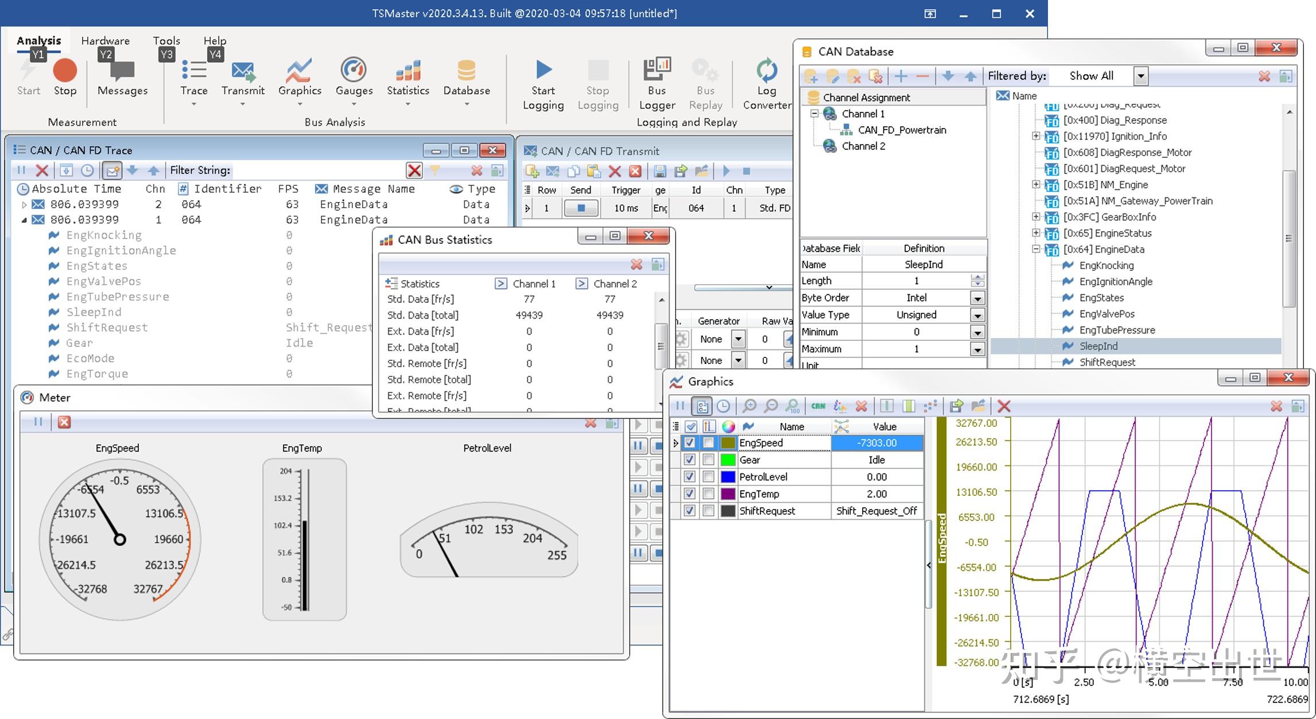Open the Filtered by Show All dropdown
1316x719 pixels.
(x=1141, y=76)
